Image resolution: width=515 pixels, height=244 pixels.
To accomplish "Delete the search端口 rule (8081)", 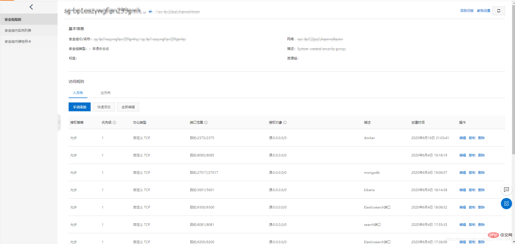I will tap(481, 225).
